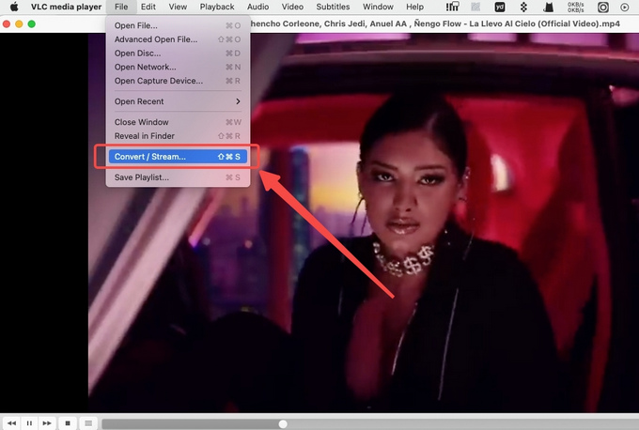Expand the Open Recent submenu
This screenshot has height=430, width=639.
(x=178, y=101)
